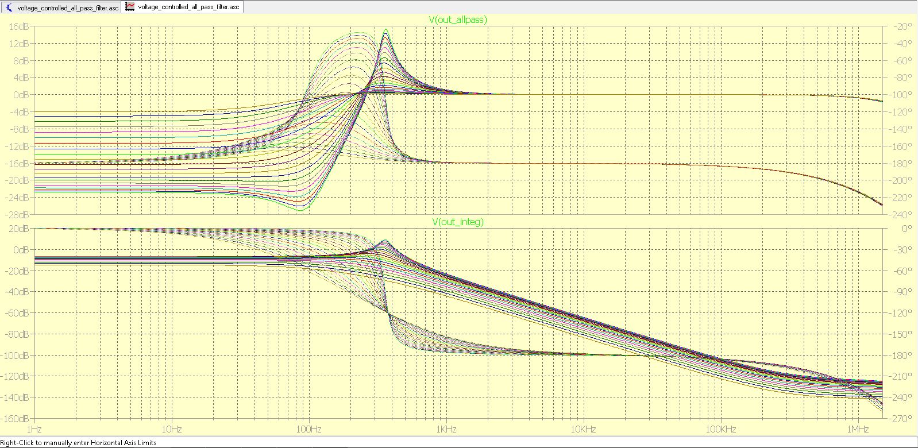
Task: Click the -160° phase axis label
Action: (x=901, y=146)
